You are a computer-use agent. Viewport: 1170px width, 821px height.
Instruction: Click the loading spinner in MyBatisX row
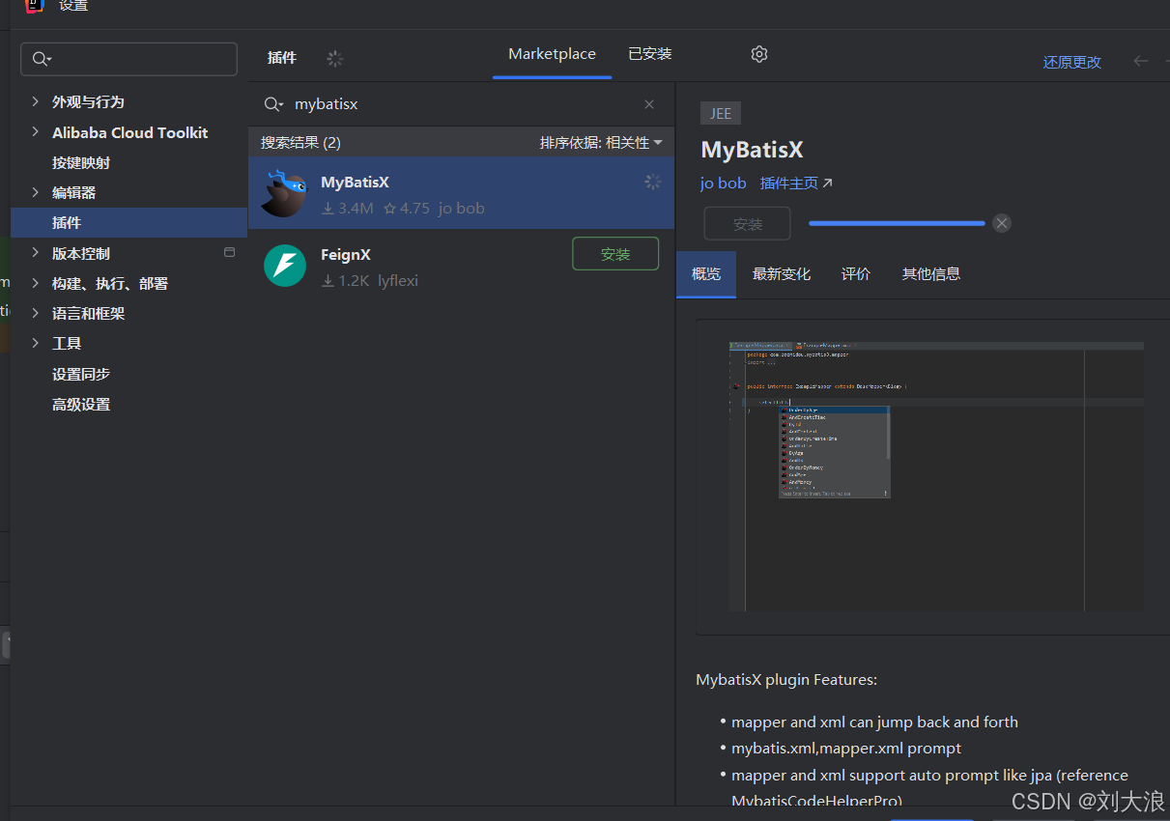click(653, 182)
